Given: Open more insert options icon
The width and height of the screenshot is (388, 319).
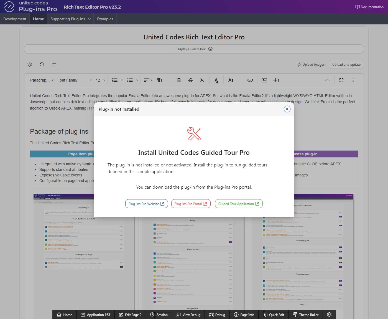Looking at the screenshot, I should 276,80.
